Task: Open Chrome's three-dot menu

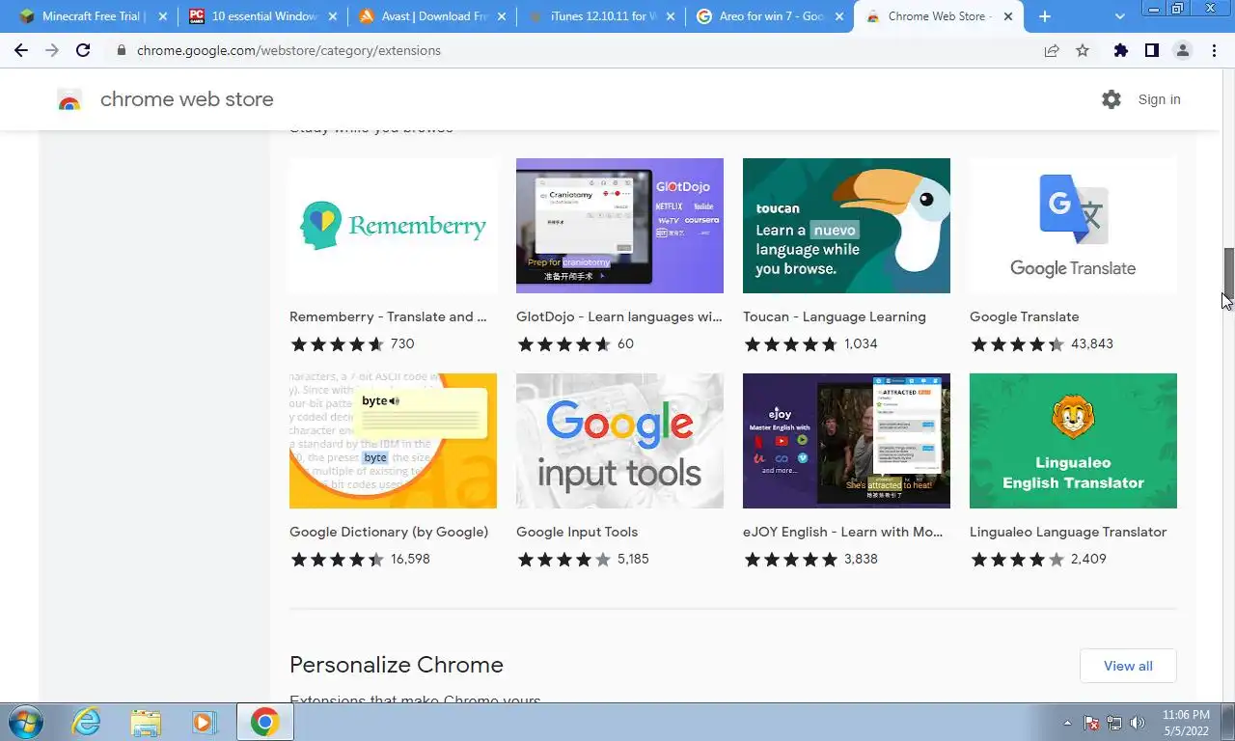Action: [x=1214, y=50]
